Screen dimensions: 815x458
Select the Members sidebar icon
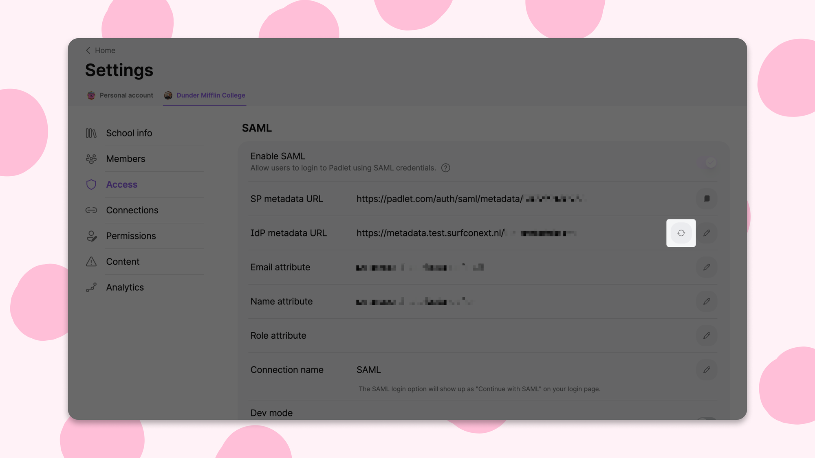click(x=91, y=159)
